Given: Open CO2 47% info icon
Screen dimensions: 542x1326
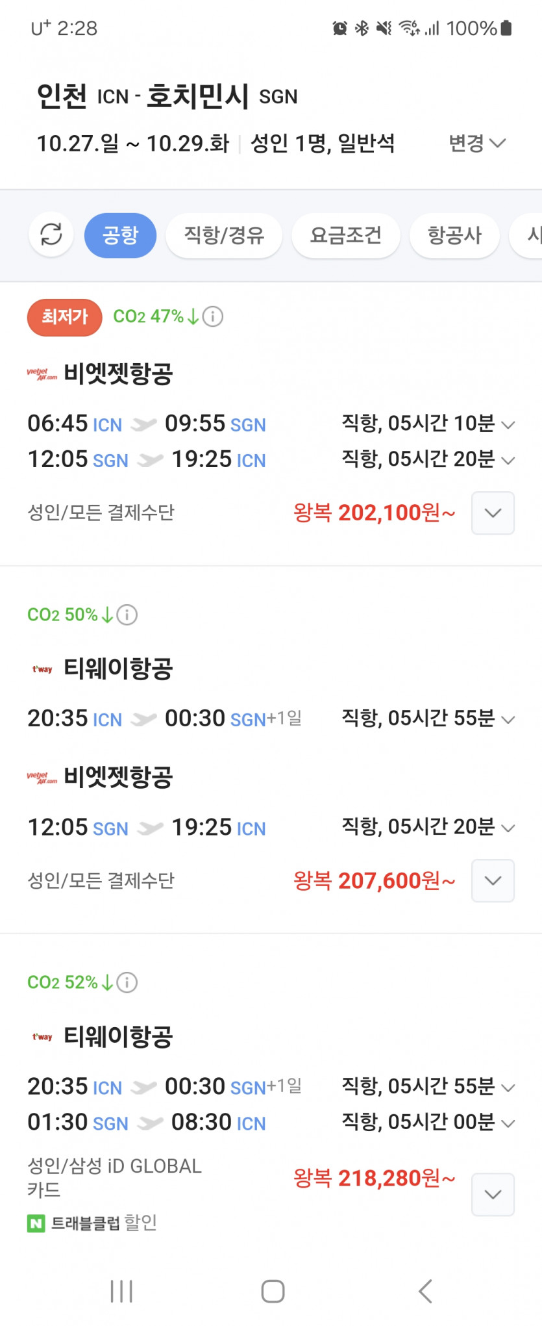Looking at the screenshot, I should pos(213,316).
